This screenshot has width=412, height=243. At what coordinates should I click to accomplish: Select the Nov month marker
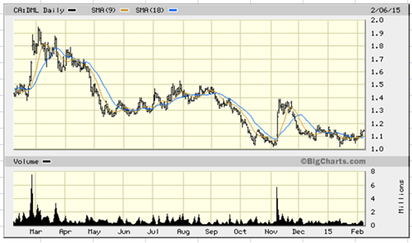click(x=270, y=232)
